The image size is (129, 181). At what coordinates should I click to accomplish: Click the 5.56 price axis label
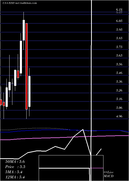coord(119,64)
